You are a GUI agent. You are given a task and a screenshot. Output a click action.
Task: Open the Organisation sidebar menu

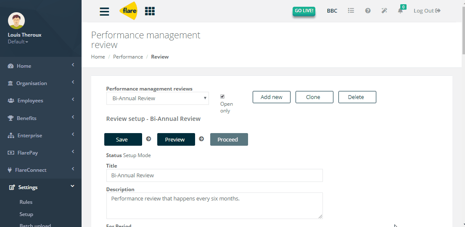(41, 83)
